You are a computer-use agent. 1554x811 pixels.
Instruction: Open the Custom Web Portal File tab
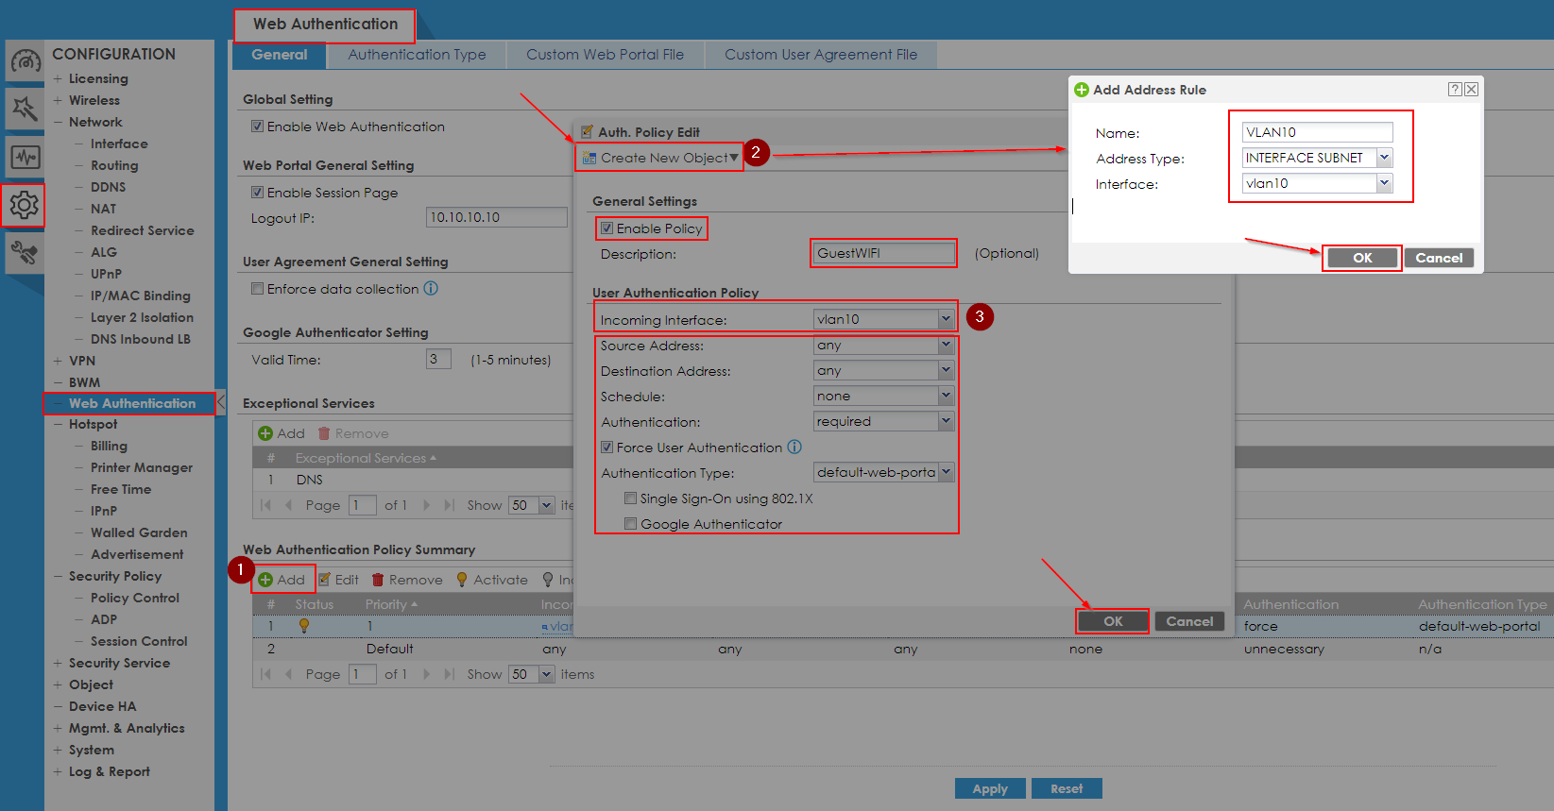(605, 55)
